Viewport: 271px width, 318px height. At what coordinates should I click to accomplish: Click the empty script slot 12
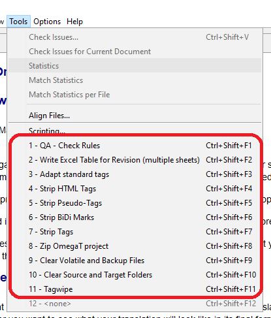(135, 304)
